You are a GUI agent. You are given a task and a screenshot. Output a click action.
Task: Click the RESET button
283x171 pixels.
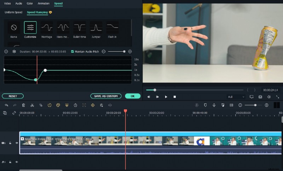13,96
